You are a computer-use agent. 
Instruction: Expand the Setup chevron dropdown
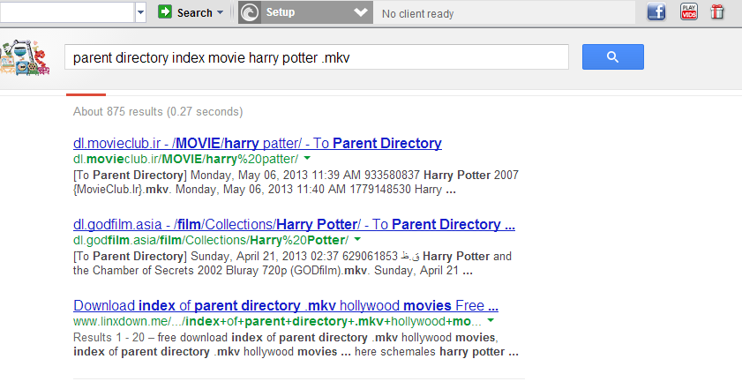[361, 12]
